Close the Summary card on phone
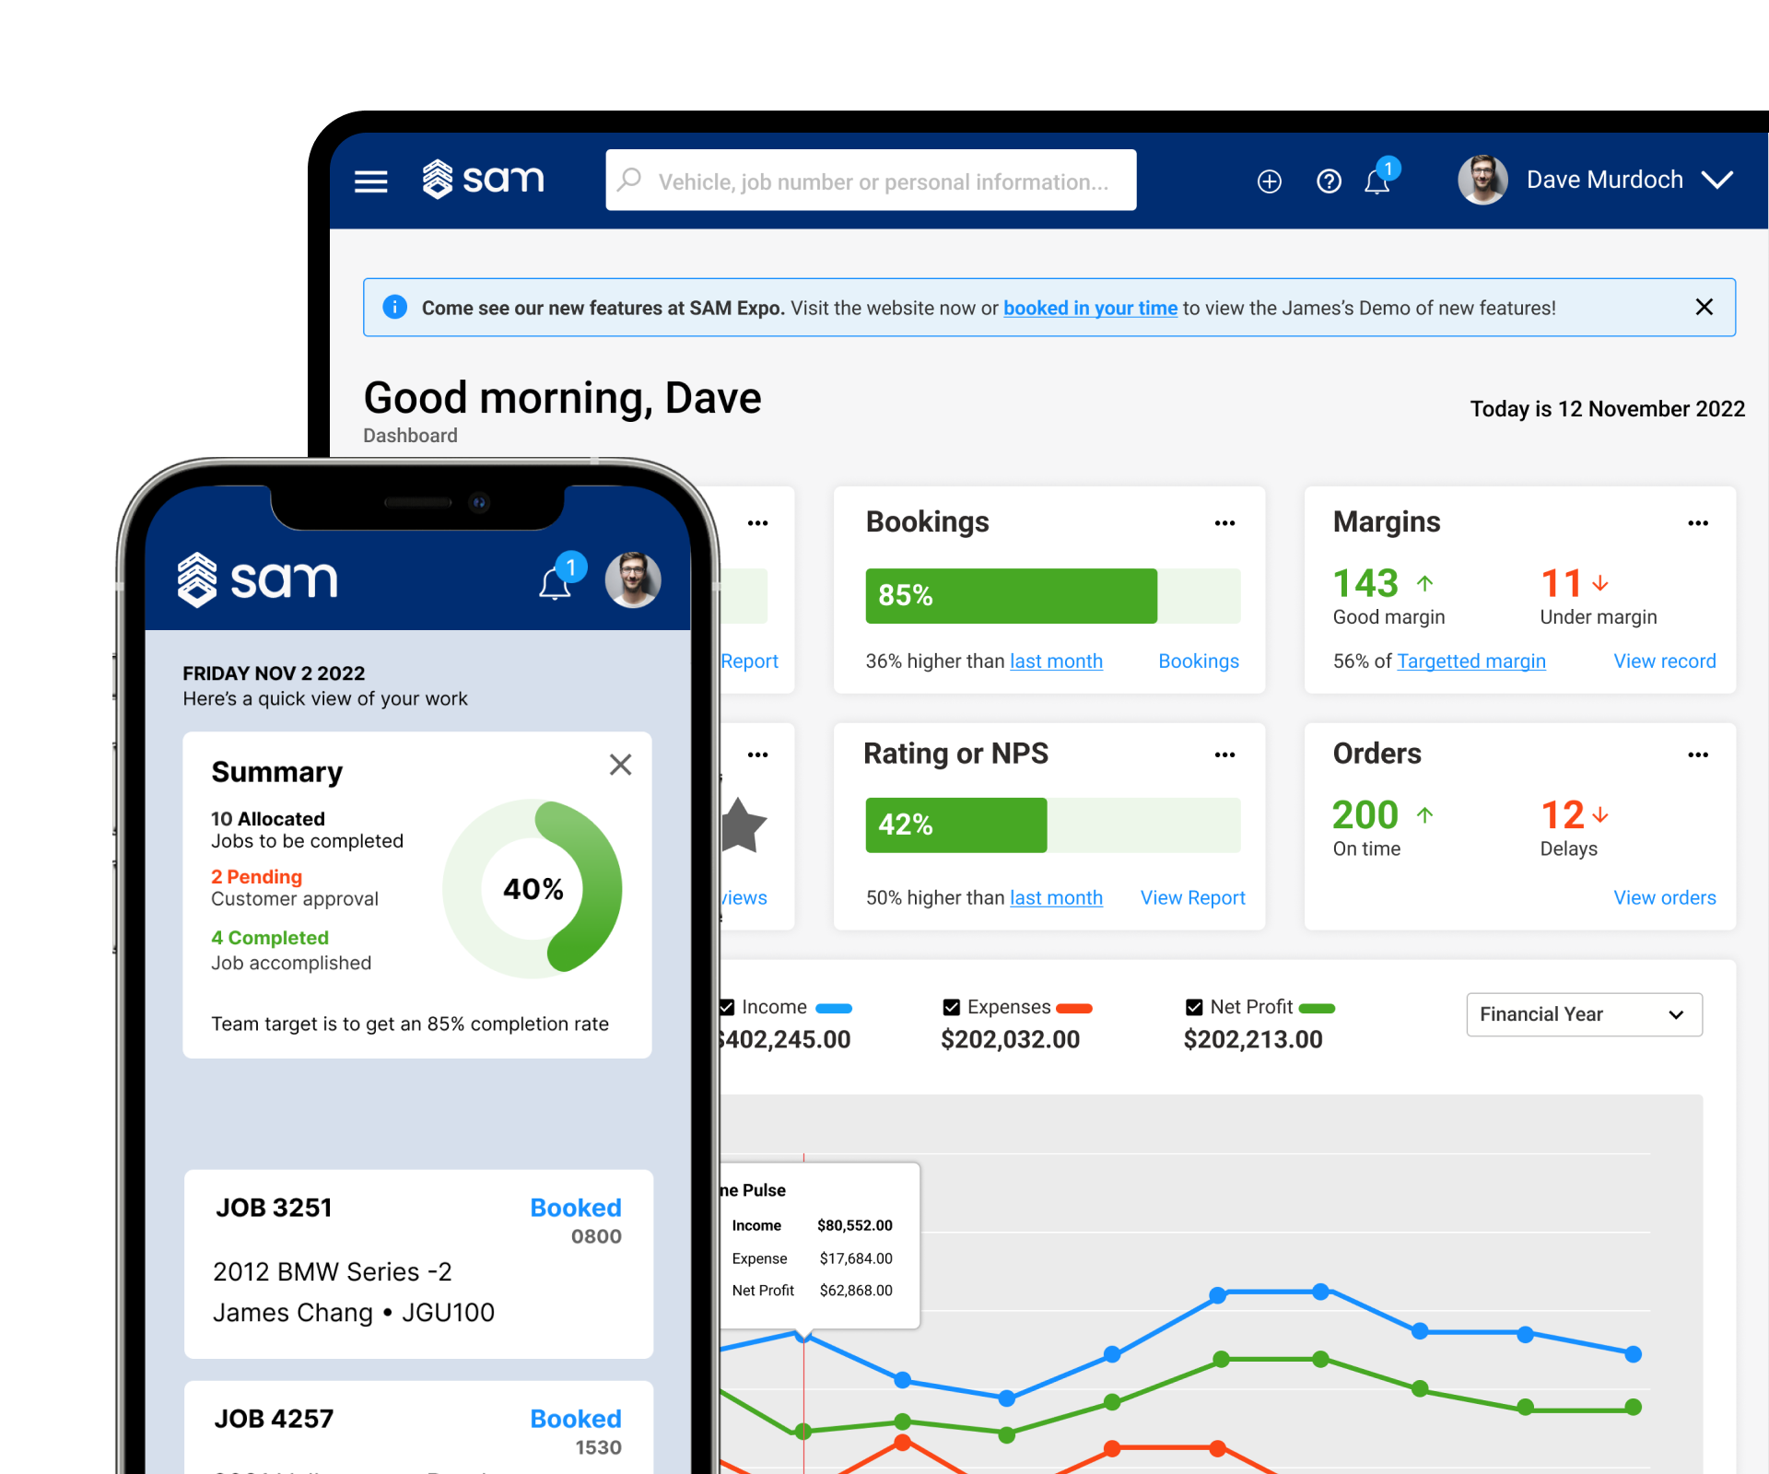The image size is (1769, 1474). point(621,765)
